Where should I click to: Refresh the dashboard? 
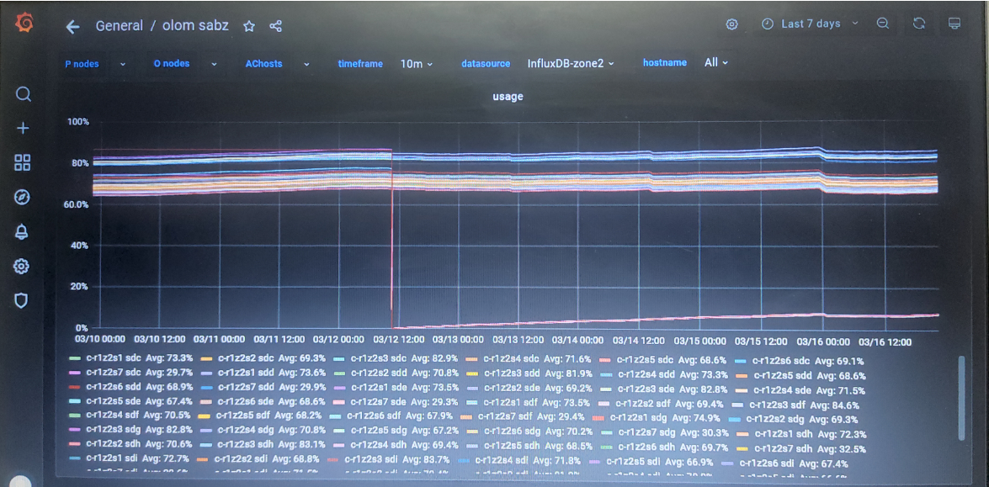click(x=920, y=24)
